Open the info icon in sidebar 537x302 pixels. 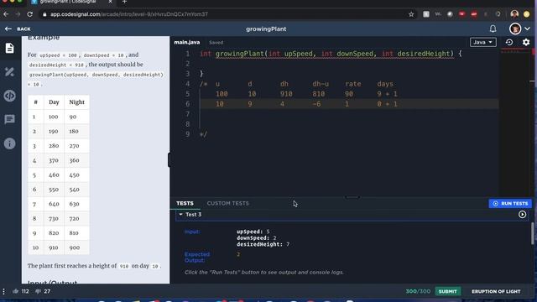tap(9, 143)
